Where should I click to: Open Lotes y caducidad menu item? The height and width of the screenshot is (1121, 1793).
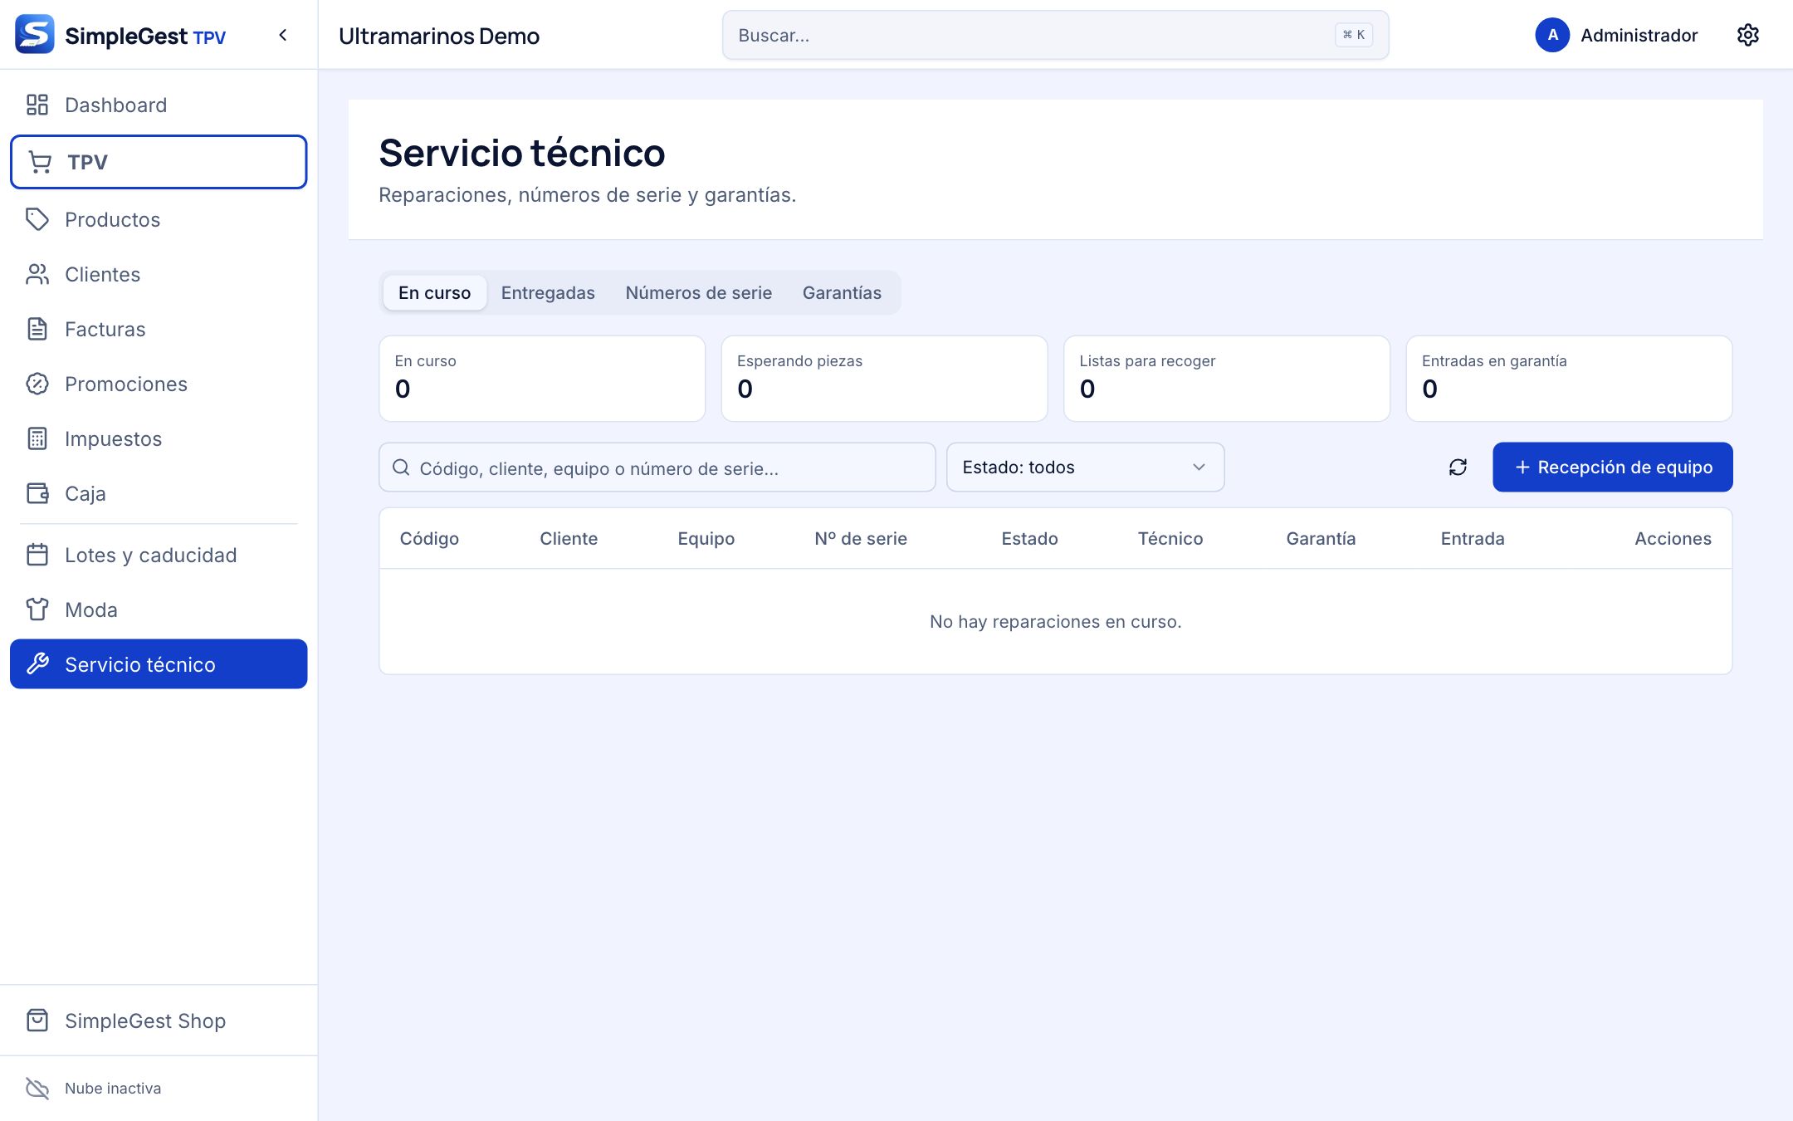click(x=159, y=555)
